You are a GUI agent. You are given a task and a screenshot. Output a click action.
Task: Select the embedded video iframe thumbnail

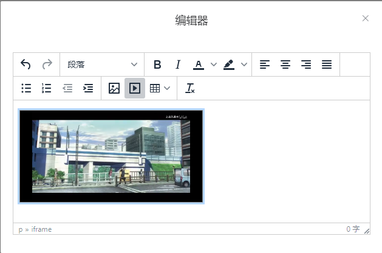click(111, 156)
